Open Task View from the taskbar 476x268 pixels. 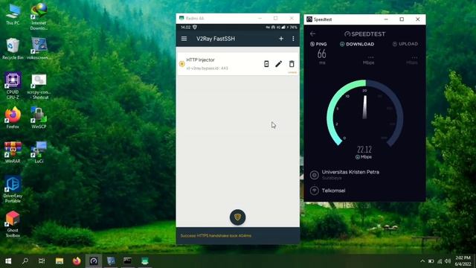pos(42,261)
